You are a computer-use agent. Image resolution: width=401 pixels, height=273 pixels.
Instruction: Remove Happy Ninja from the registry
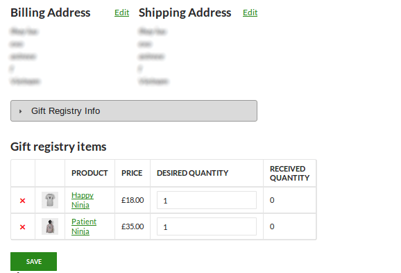pyautogui.click(x=22, y=201)
